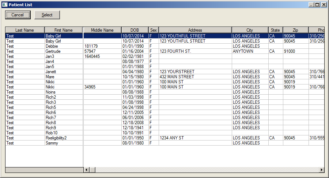Select the Gertrude patient row
This screenshot has width=329, height=178.
pyautogui.click(x=165, y=51)
